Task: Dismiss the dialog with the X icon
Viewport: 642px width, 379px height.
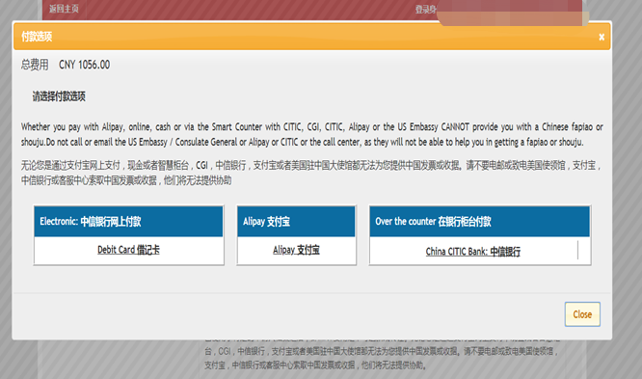Action: 602,38
